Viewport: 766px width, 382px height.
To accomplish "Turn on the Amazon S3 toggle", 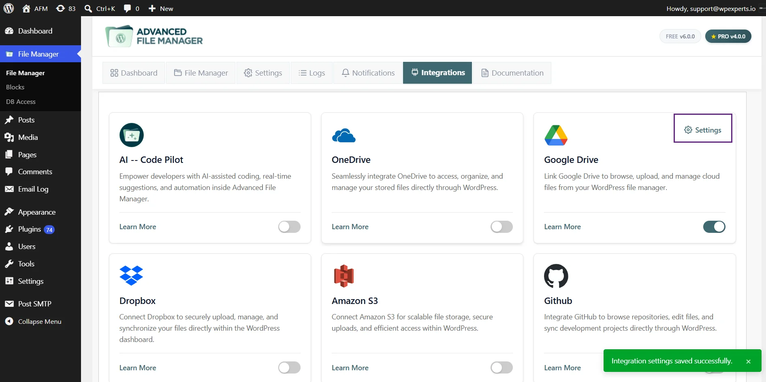I will 501,367.
